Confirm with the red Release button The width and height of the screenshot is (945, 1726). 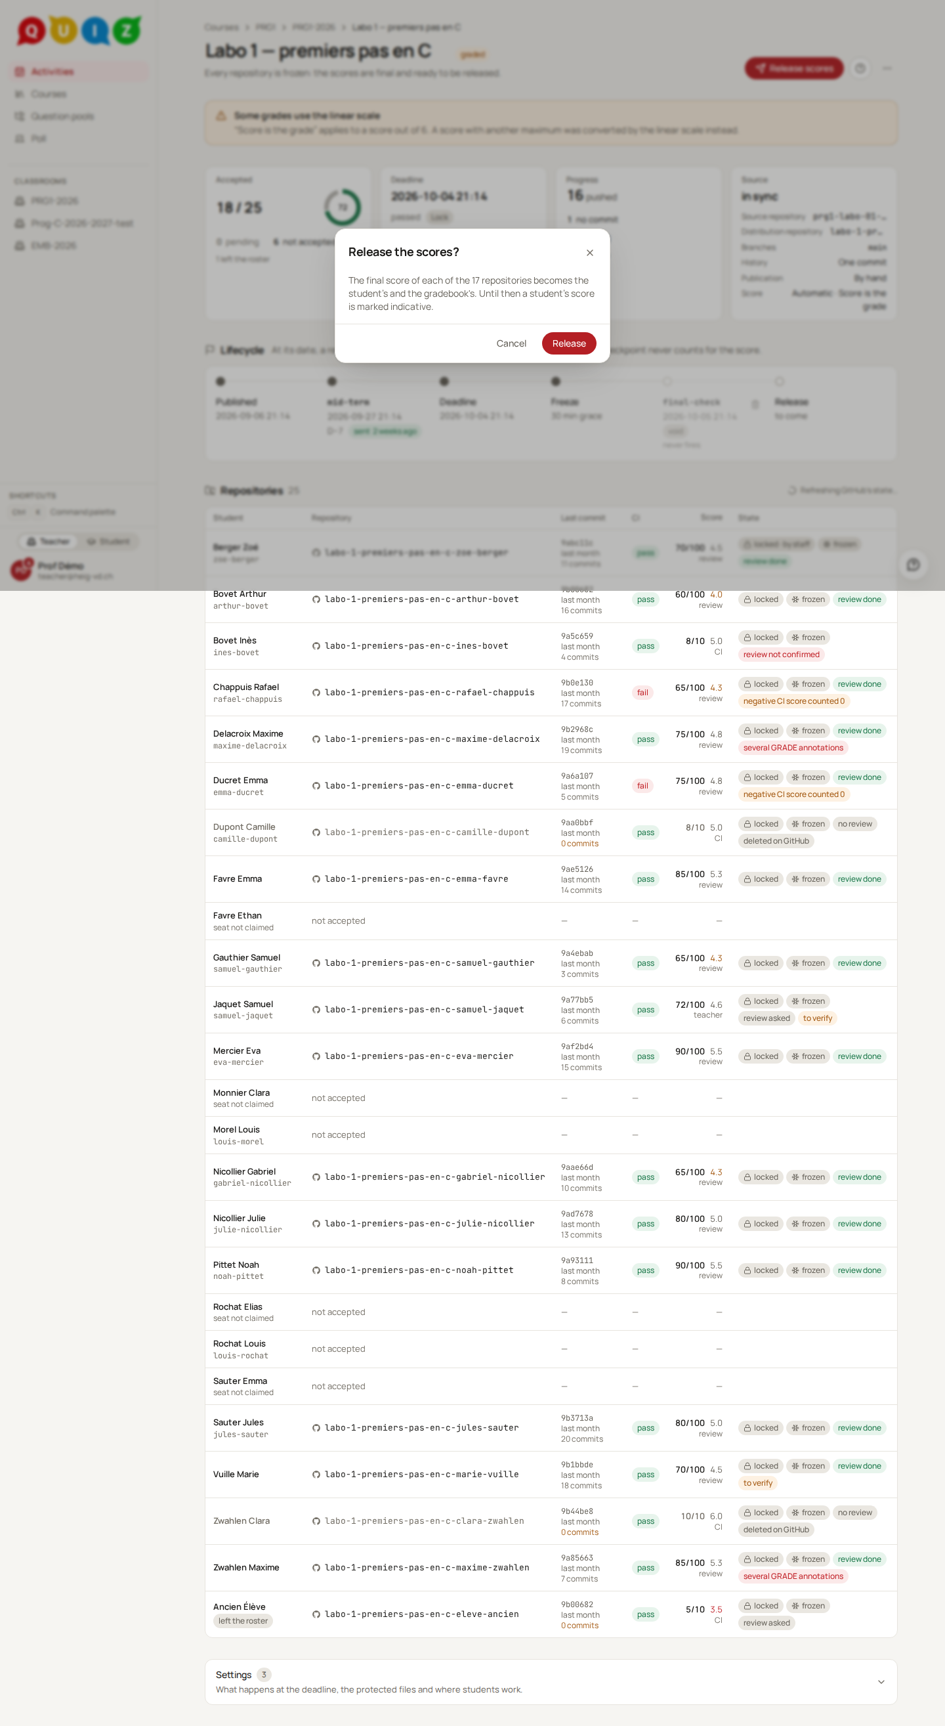pyautogui.click(x=568, y=343)
